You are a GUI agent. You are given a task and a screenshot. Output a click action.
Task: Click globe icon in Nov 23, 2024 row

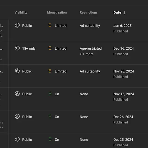pos(17,71)
